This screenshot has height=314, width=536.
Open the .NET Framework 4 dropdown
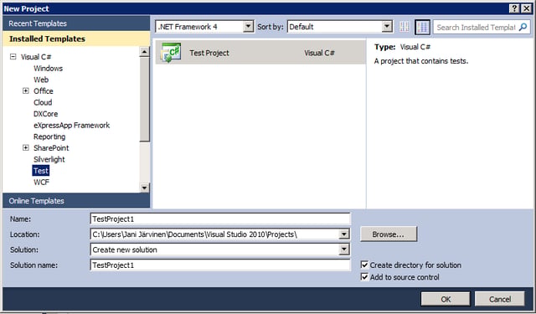tap(248, 26)
